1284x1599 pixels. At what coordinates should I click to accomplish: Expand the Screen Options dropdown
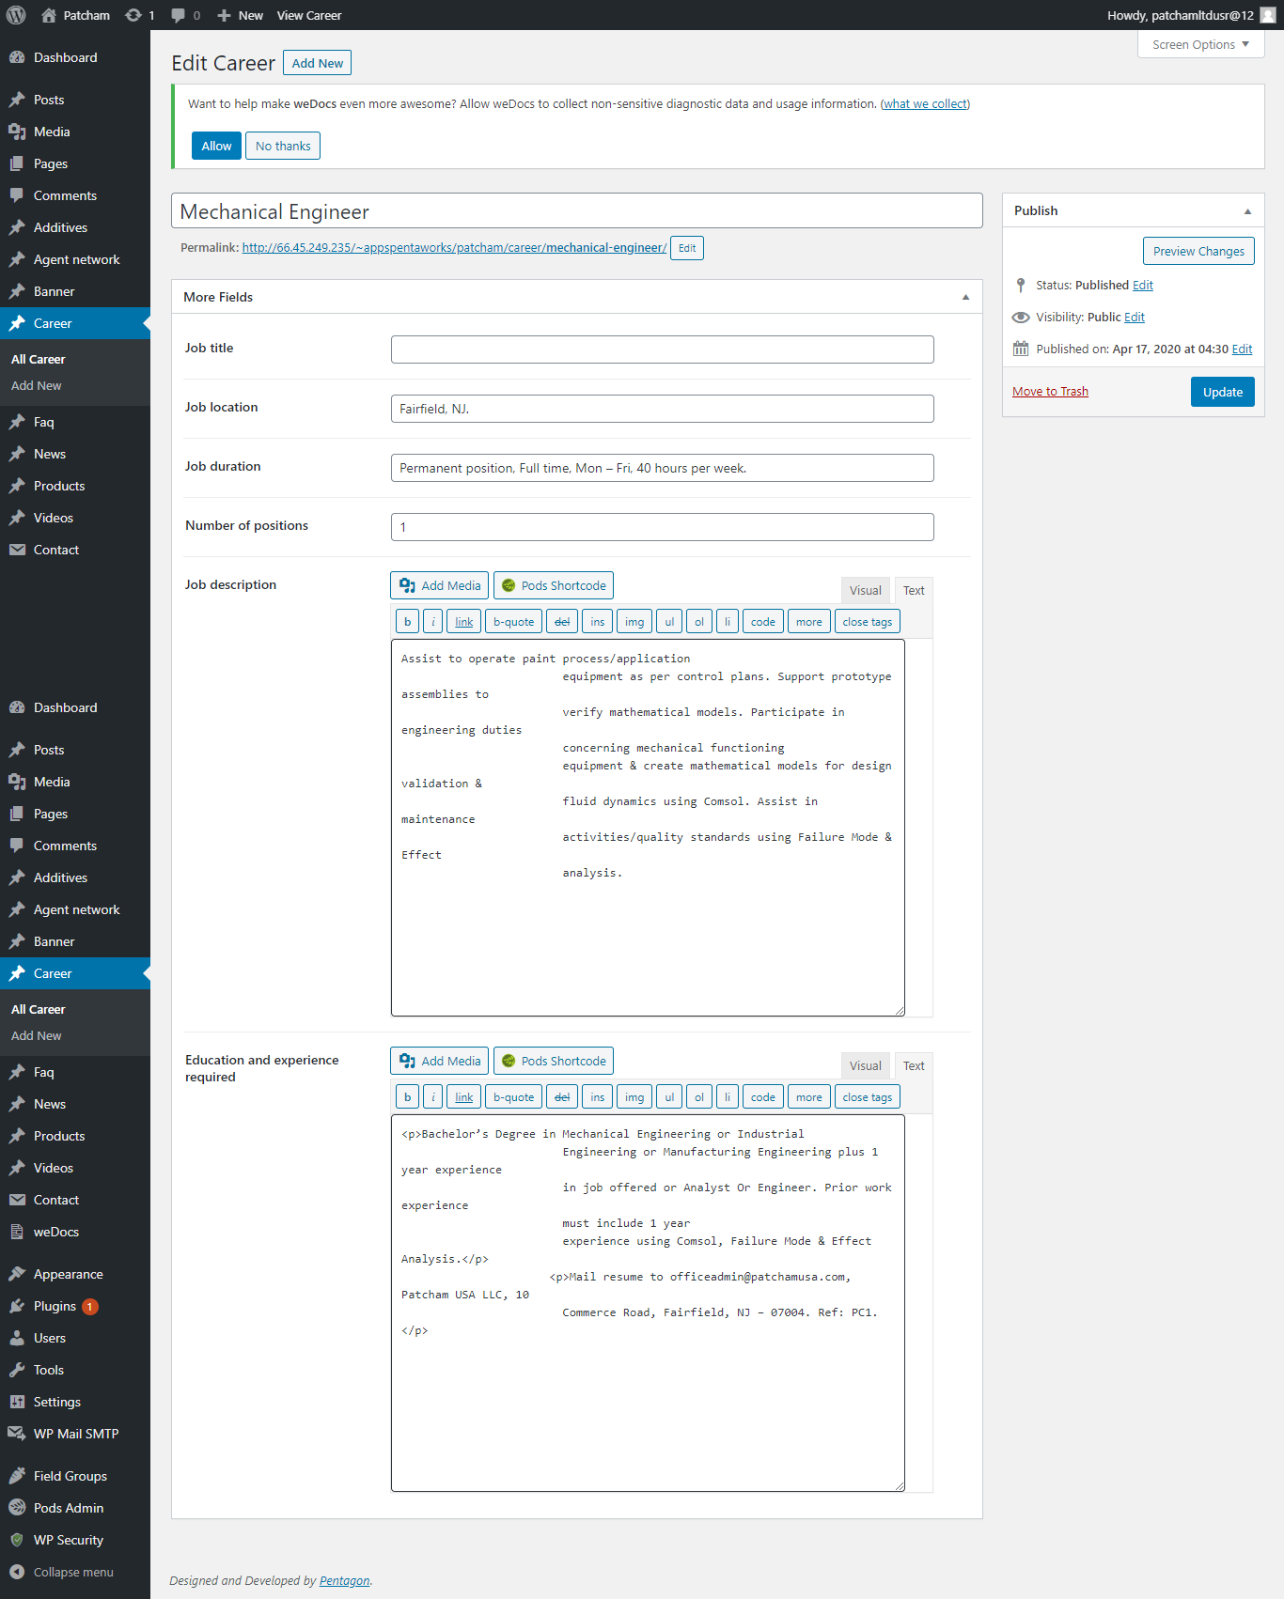[x=1200, y=44]
